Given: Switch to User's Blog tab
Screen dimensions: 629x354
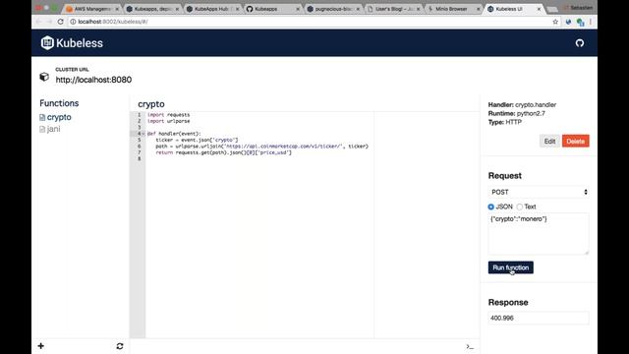Looking at the screenshot, I should pos(393,9).
